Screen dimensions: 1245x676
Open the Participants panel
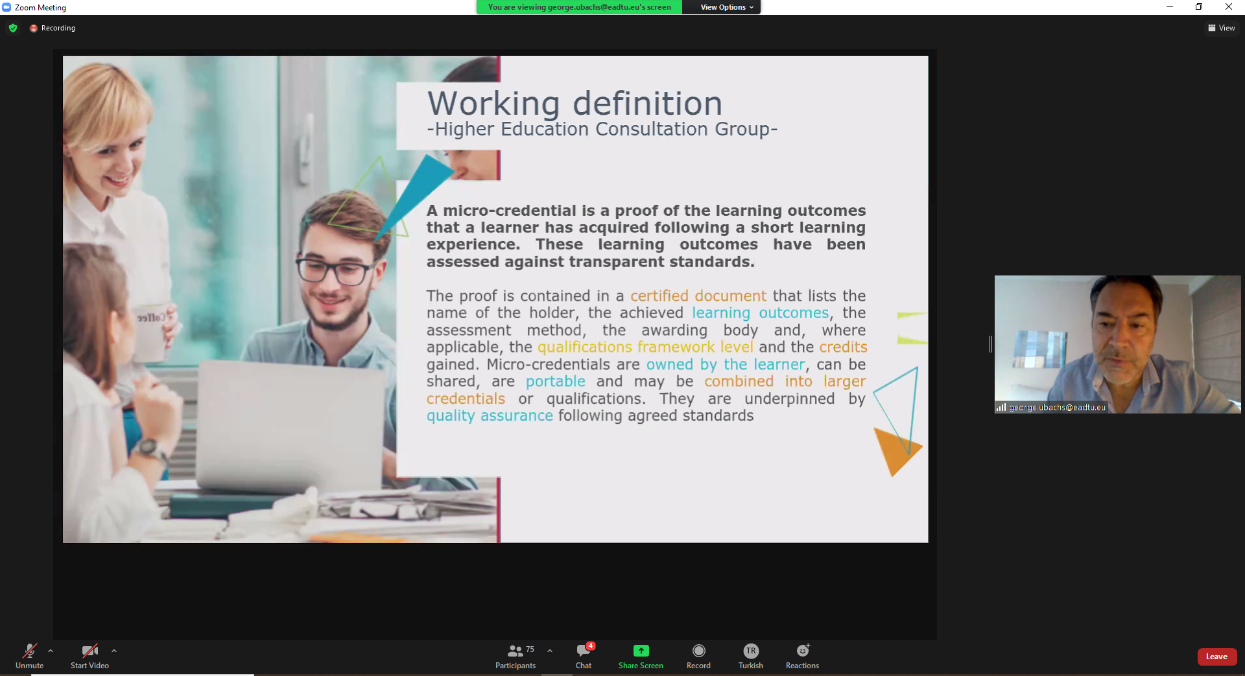pyautogui.click(x=516, y=655)
